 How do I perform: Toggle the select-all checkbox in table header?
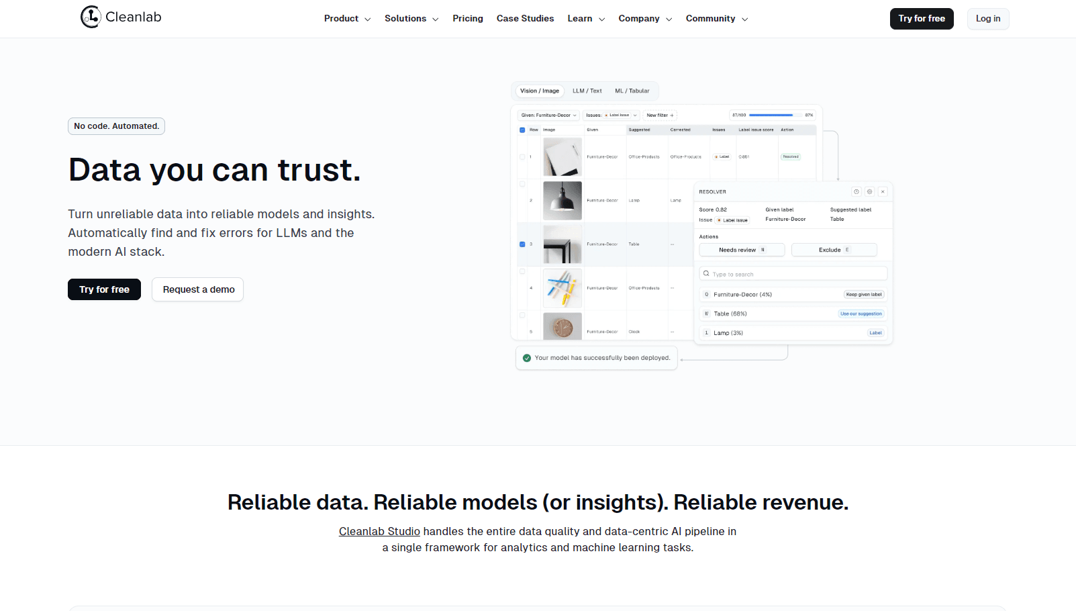(x=522, y=130)
